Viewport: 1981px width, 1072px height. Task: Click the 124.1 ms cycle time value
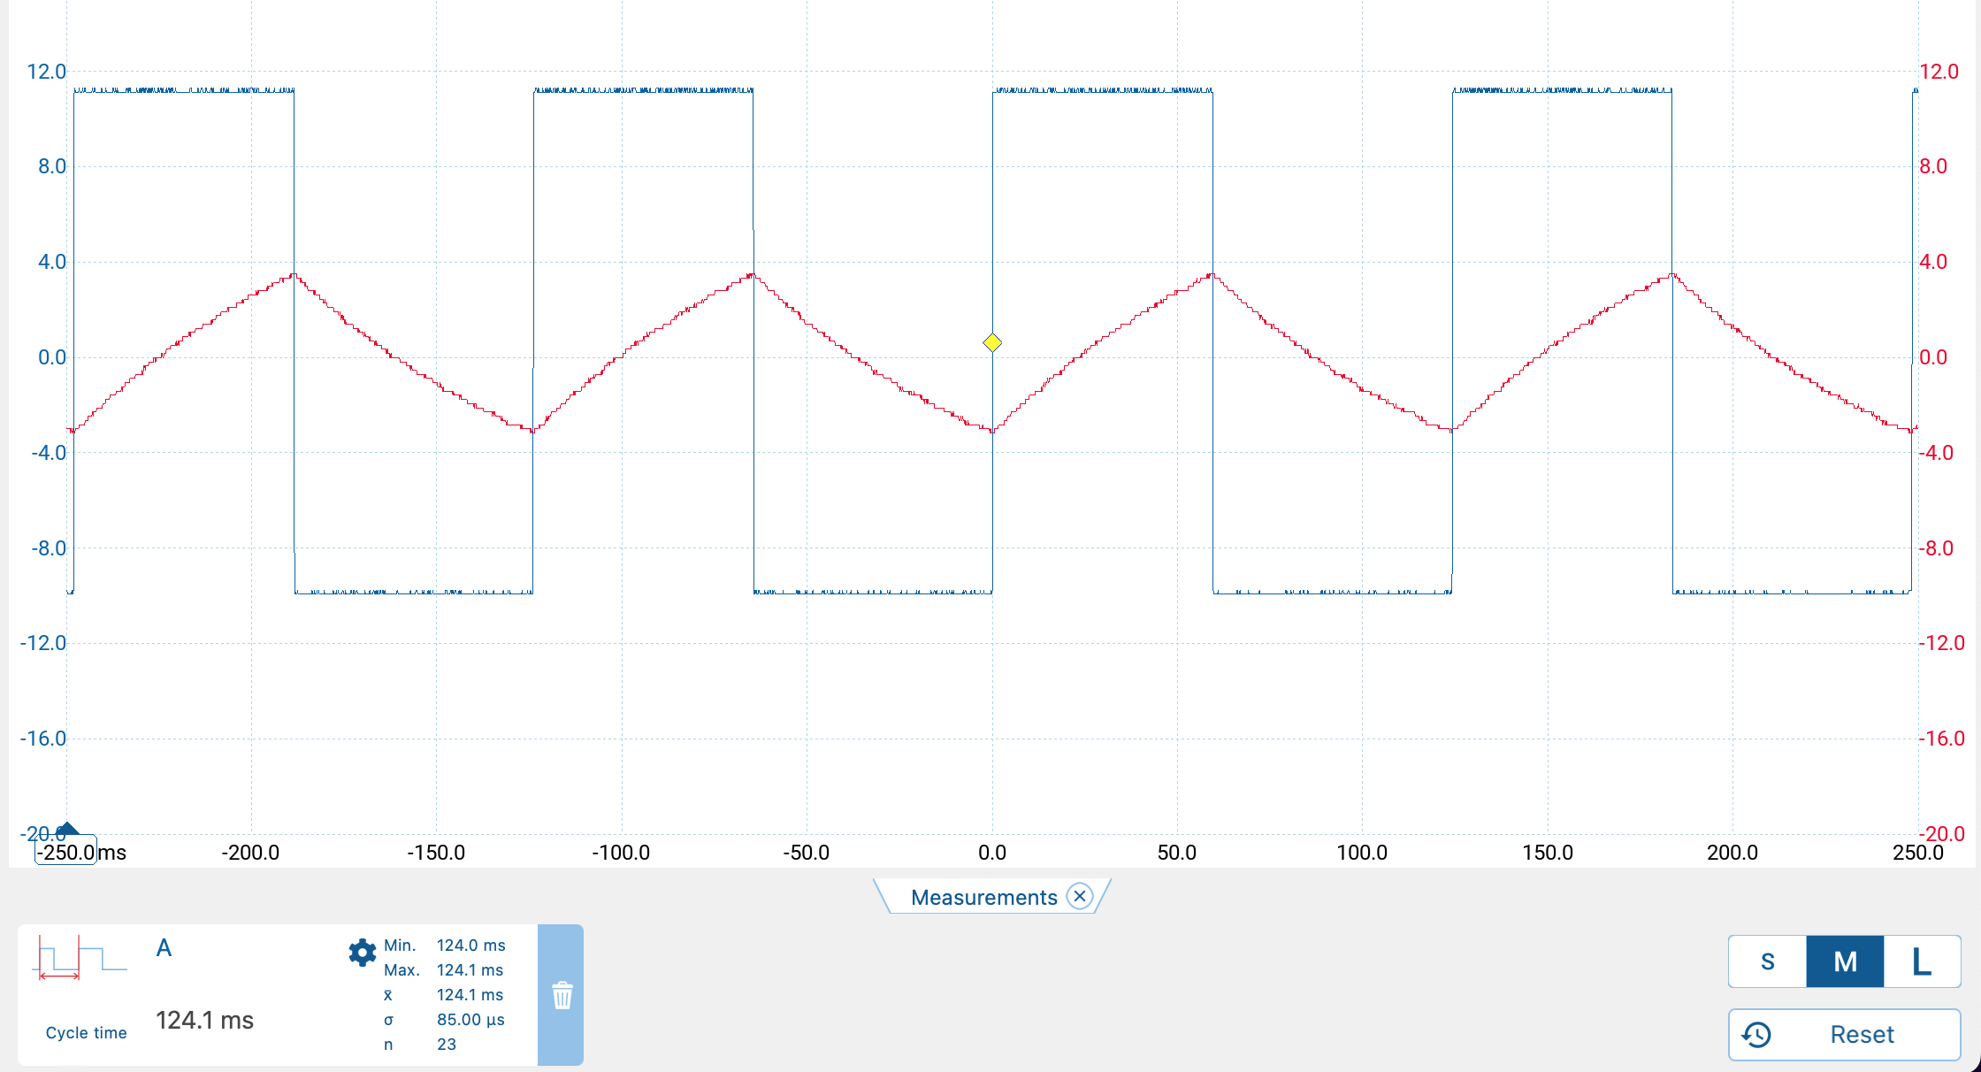click(x=204, y=1020)
